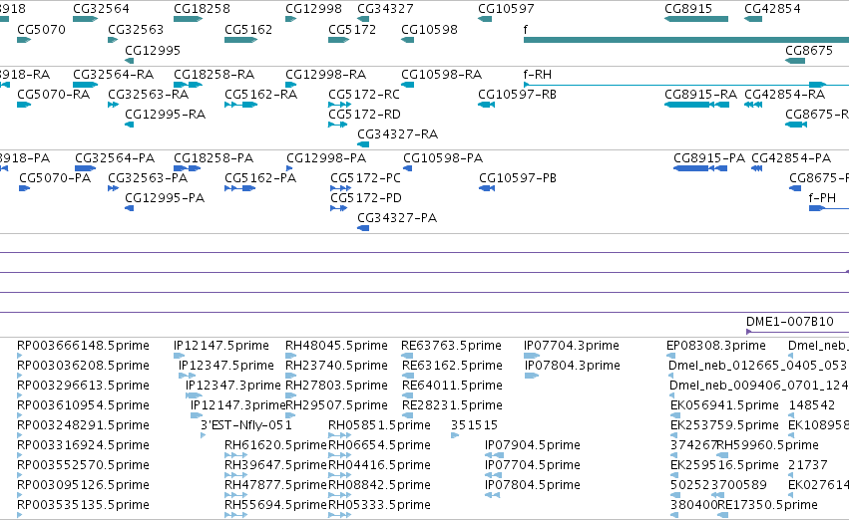The width and height of the screenshot is (849, 520).
Task: Click transcript label CG12998-RA
Action: tap(326, 75)
